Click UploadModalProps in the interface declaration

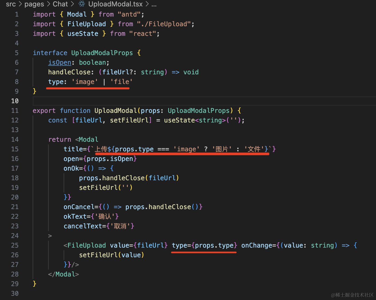(102, 53)
